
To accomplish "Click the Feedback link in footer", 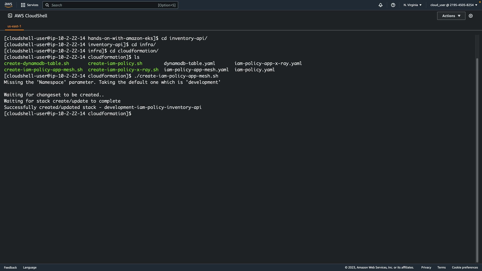I will [x=10, y=267].
